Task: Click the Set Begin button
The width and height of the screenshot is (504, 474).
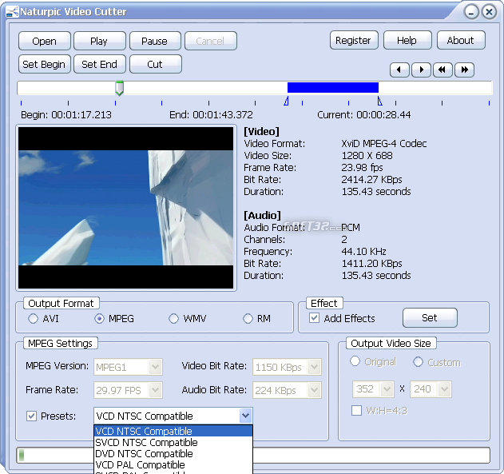Action: (45, 64)
